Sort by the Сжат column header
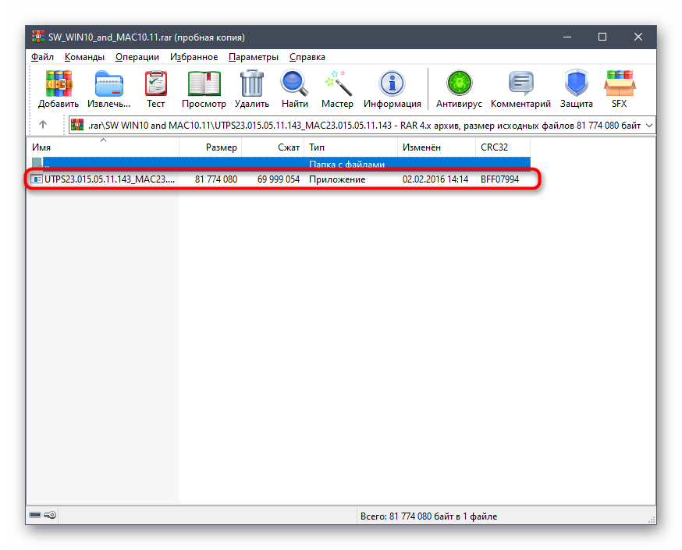This screenshot has width=682, height=550. [272, 147]
